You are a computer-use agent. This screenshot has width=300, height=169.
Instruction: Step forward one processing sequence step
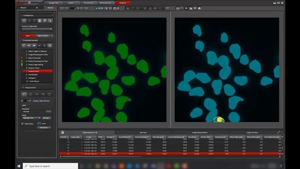[x=29, y=46]
